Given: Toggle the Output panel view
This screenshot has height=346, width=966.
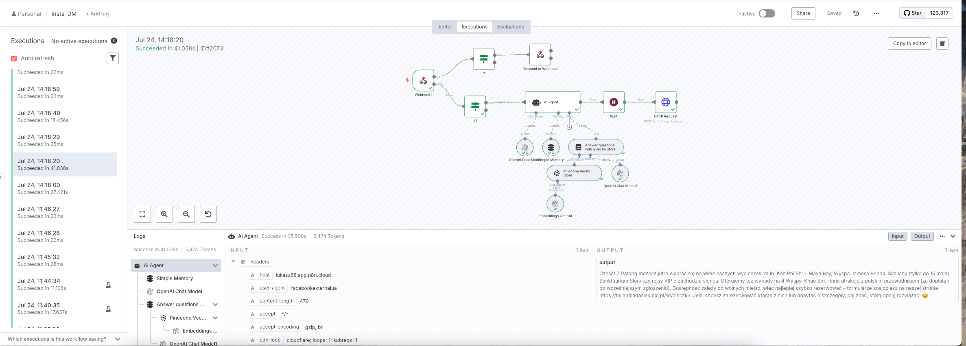Looking at the screenshot, I should click(922, 236).
